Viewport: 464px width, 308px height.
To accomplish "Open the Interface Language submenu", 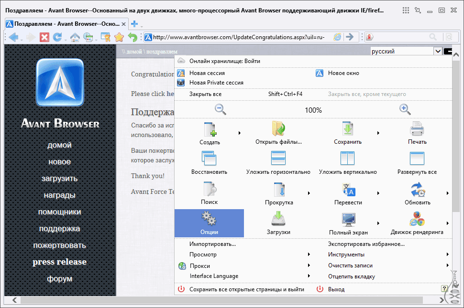I will tap(244, 276).
